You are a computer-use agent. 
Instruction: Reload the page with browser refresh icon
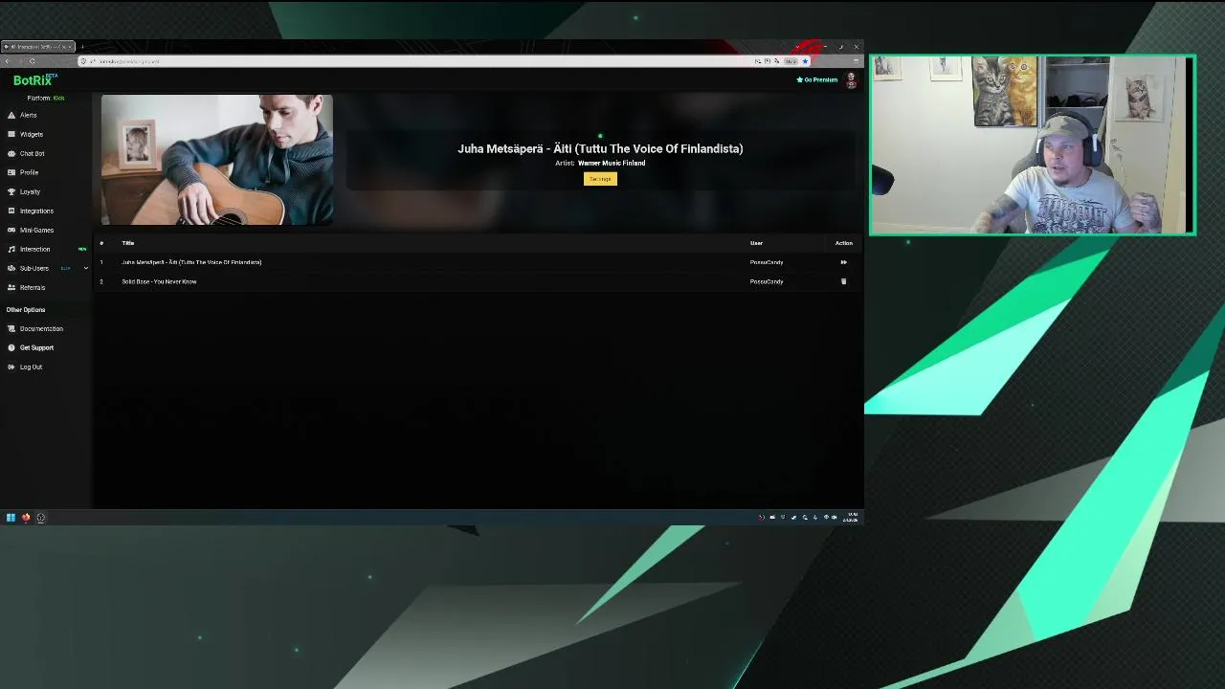32,61
